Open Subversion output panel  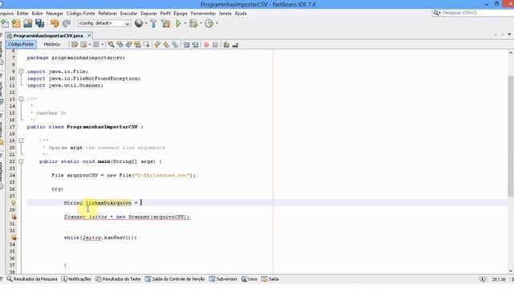click(x=223, y=279)
